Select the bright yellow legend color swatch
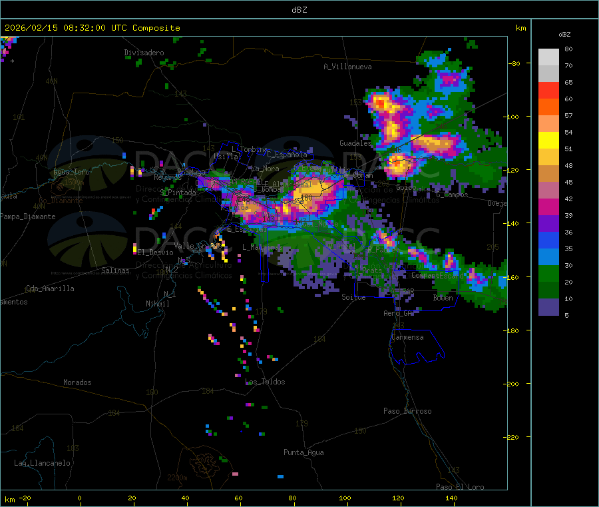This screenshot has width=599, height=507. [x=548, y=141]
